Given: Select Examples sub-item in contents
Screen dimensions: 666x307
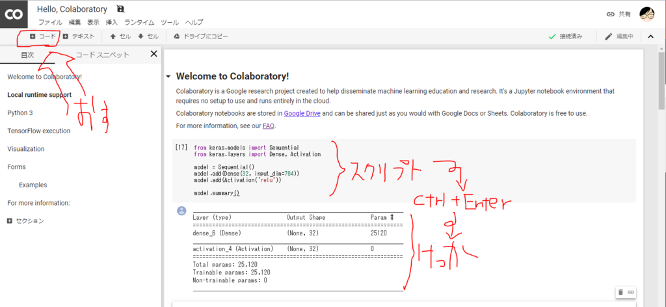Looking at the screenshot, I should (33, 185).
